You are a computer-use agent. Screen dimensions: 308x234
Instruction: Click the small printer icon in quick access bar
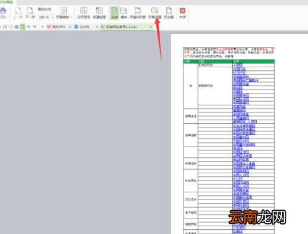(17, 27)
